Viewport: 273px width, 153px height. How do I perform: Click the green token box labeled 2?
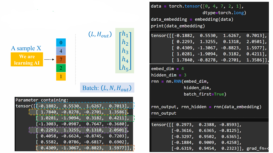[x=61, y=68]
